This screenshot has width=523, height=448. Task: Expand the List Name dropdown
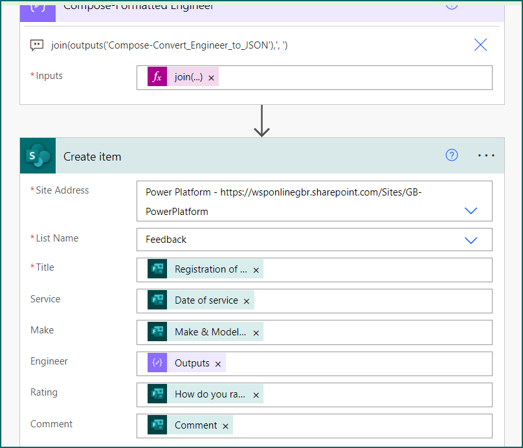(471, 240)
